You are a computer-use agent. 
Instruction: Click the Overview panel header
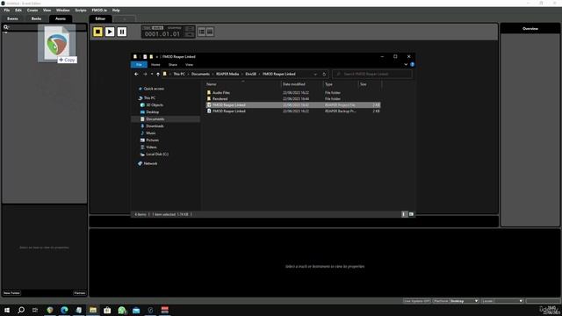click(530, 29)
